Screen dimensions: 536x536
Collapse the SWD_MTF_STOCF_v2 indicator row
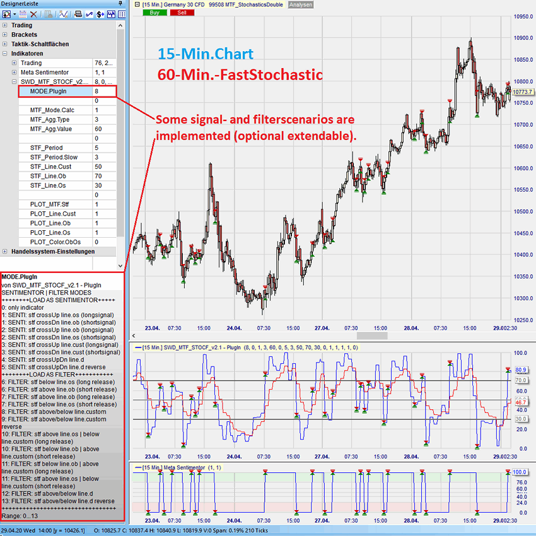(x=14, y=82)
